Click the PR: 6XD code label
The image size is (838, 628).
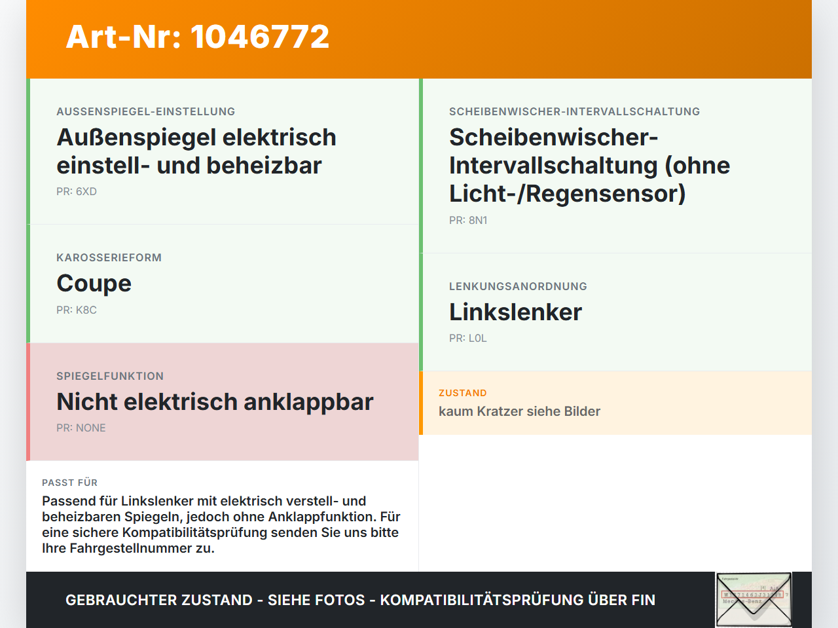[77, 191]
